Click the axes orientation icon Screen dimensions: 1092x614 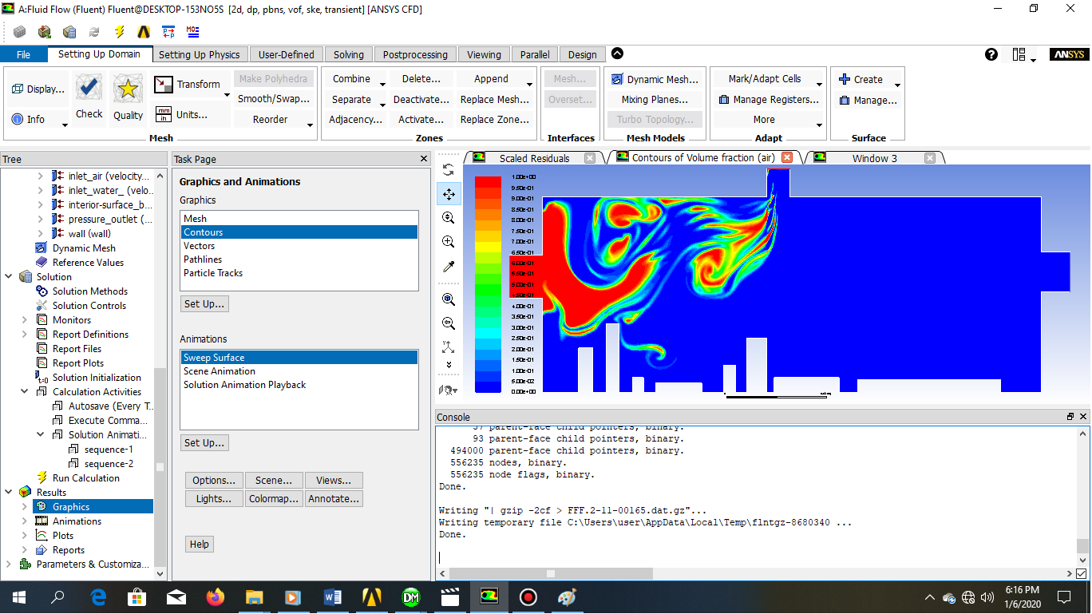tap(449, 347)
